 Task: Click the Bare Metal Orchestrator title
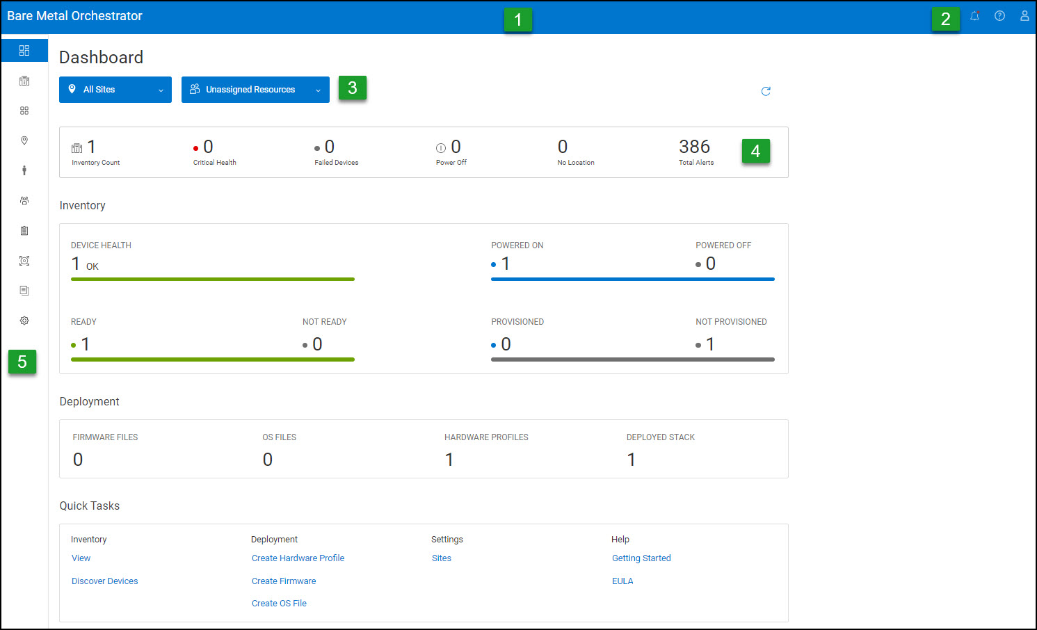pyautogui.click(x=74, y=16)
